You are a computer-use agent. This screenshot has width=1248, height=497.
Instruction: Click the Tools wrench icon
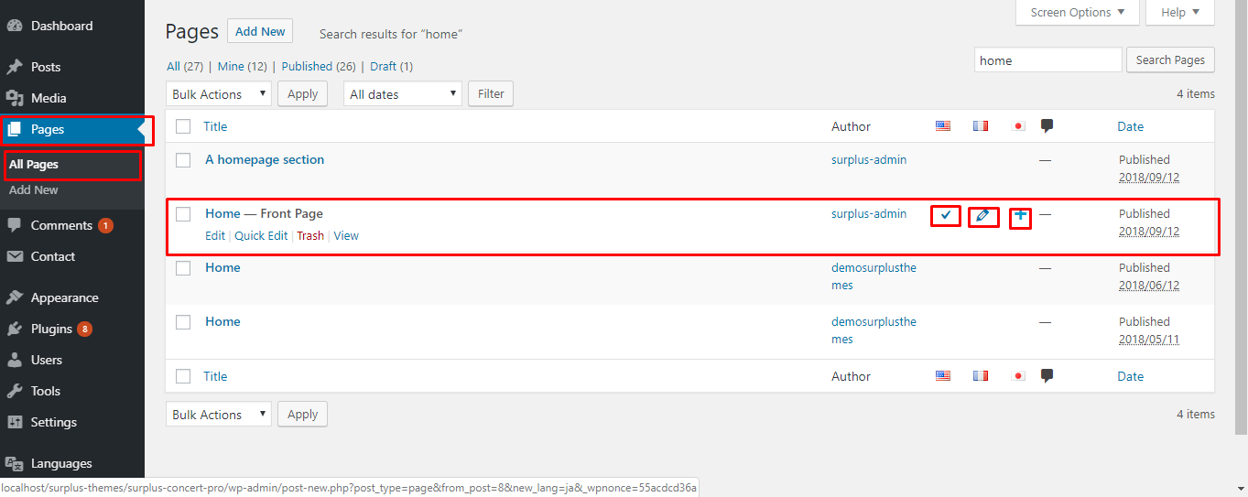point(15,391)
